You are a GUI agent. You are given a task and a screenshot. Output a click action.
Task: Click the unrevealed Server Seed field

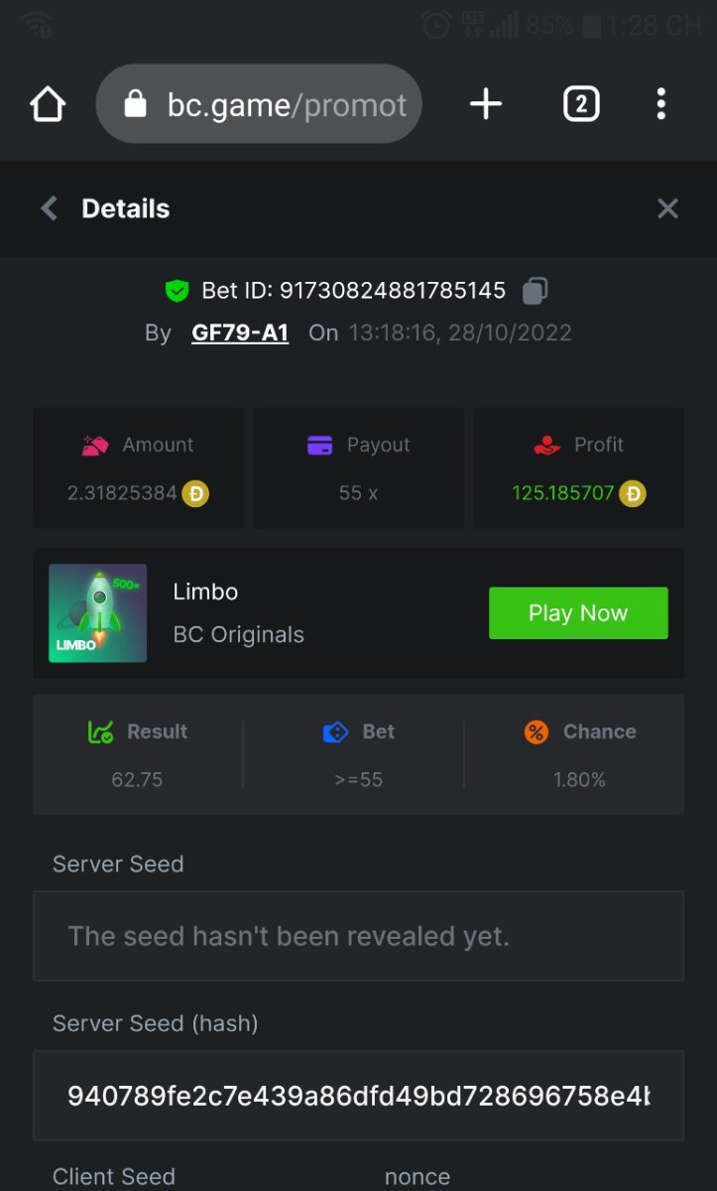[x=358, y=936]
